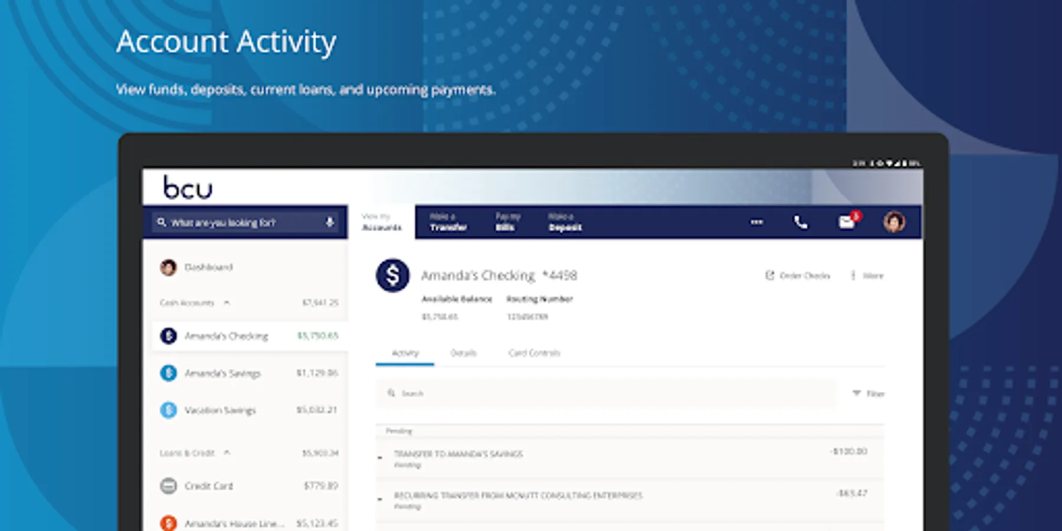Select Amanda's Checking in the sidebar
This screenshot has width=1062, height=531.
tap(250, 336)
